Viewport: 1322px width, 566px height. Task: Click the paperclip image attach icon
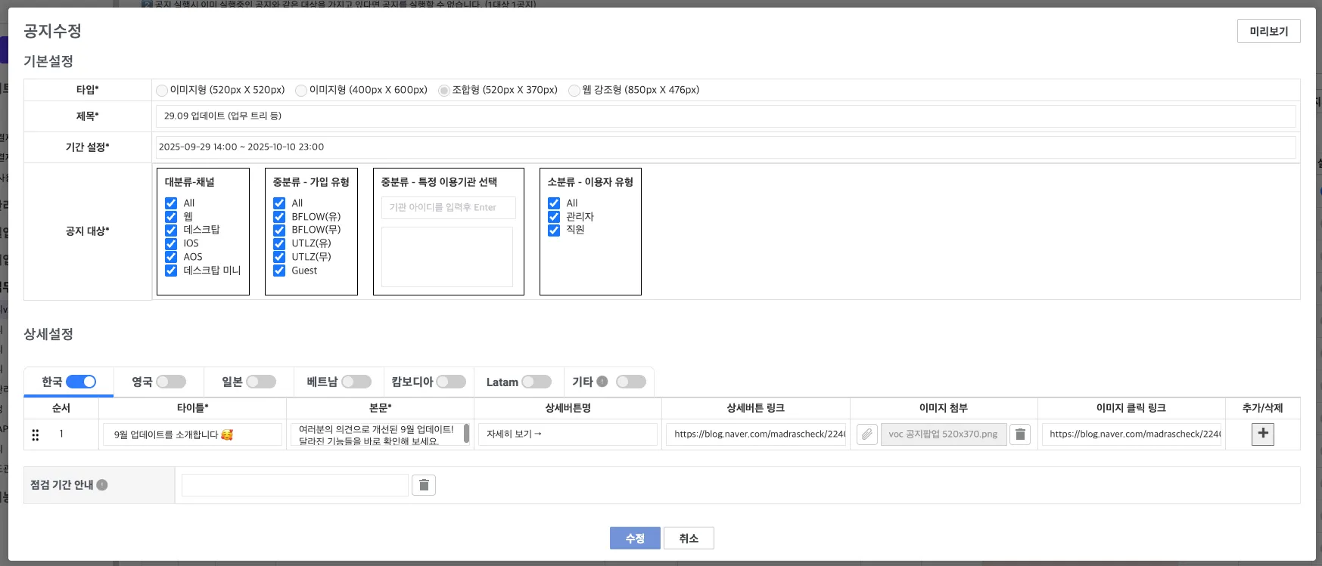click(x=866, y=435)
